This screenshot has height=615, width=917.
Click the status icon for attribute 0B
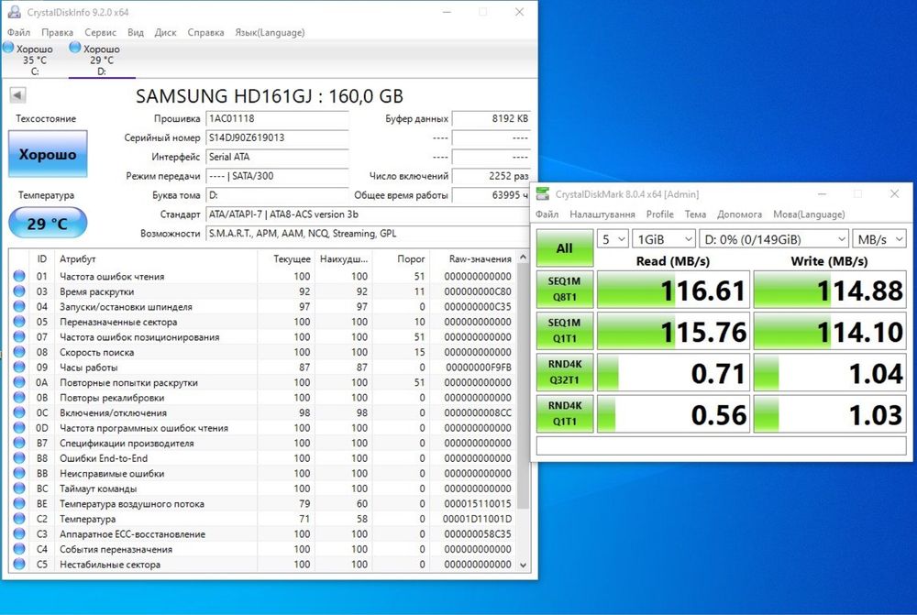tap(19, 398)
